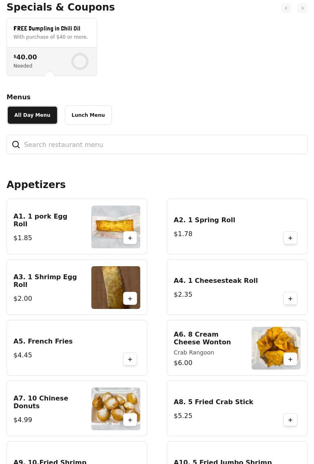
Task: Click the search magnifier icon
Action: [x=16, y=144]
